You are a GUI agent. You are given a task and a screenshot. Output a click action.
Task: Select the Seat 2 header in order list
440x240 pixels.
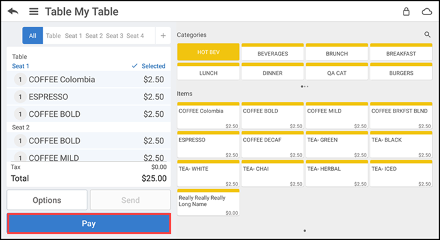(x=21, y=128)
